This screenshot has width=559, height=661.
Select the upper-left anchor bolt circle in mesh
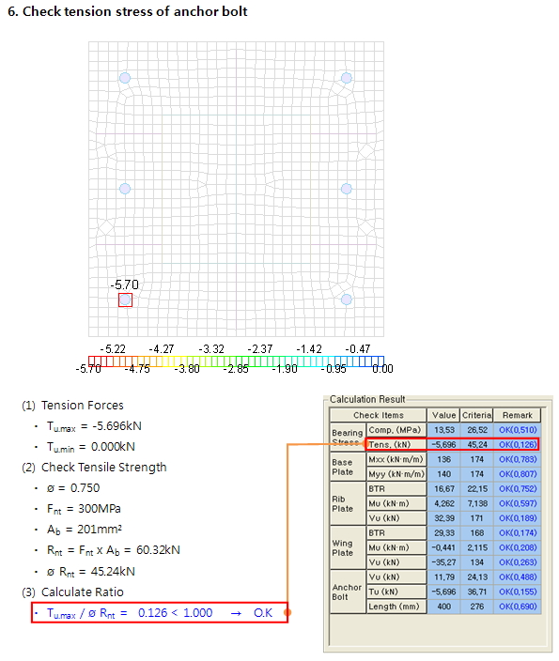pos(125,78)
